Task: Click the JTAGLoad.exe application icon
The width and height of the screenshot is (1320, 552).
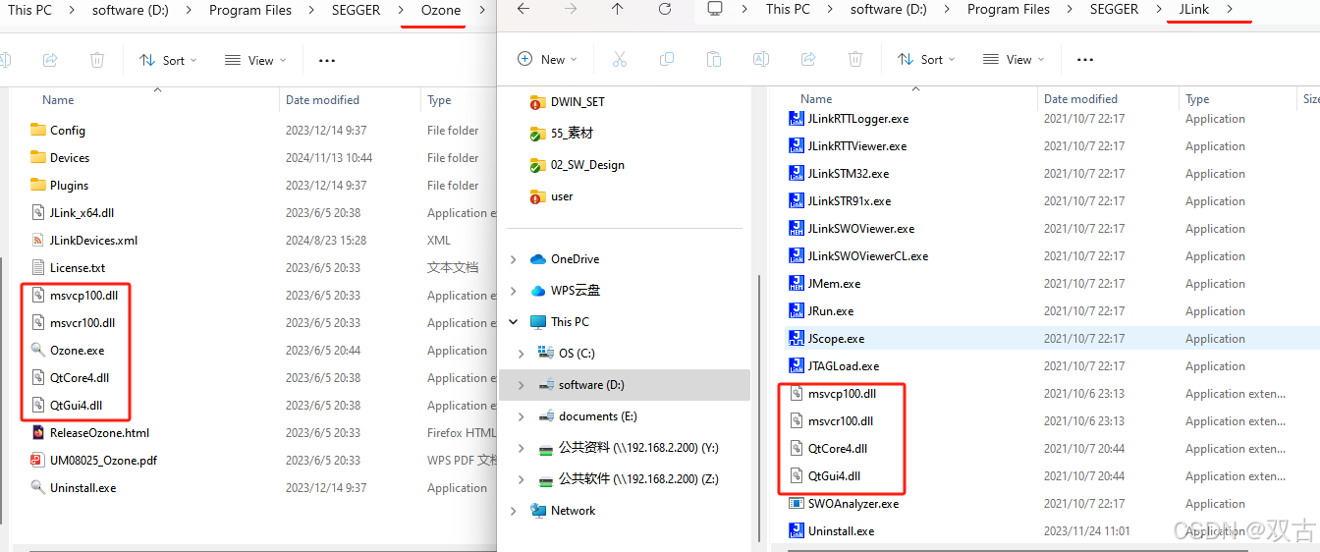Action: 797,365
